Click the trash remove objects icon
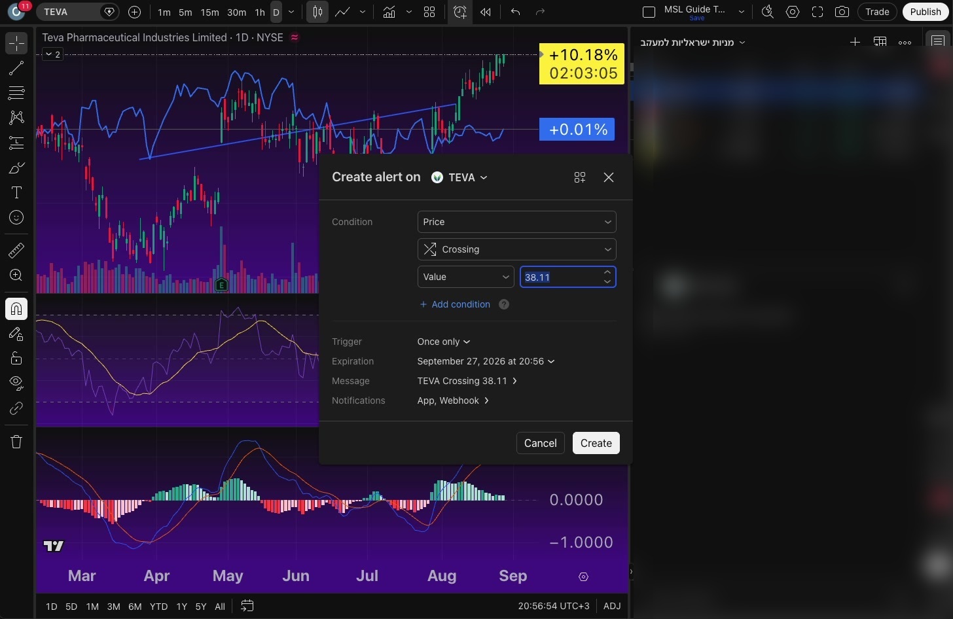Image resolution: width=953 pixels, height=619 pixels. (x=16, y=442)
